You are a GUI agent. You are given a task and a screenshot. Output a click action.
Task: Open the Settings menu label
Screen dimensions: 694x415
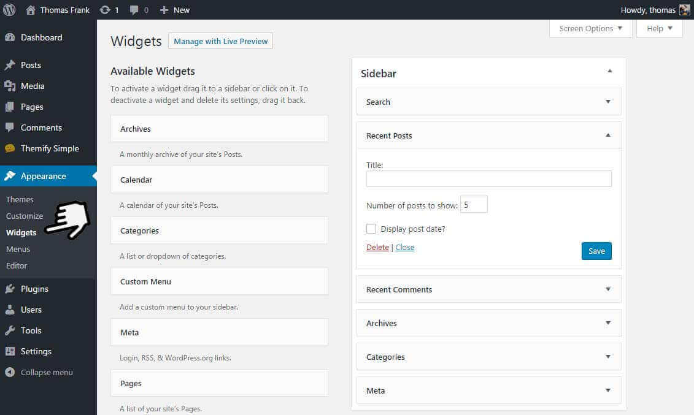[36, 351]
